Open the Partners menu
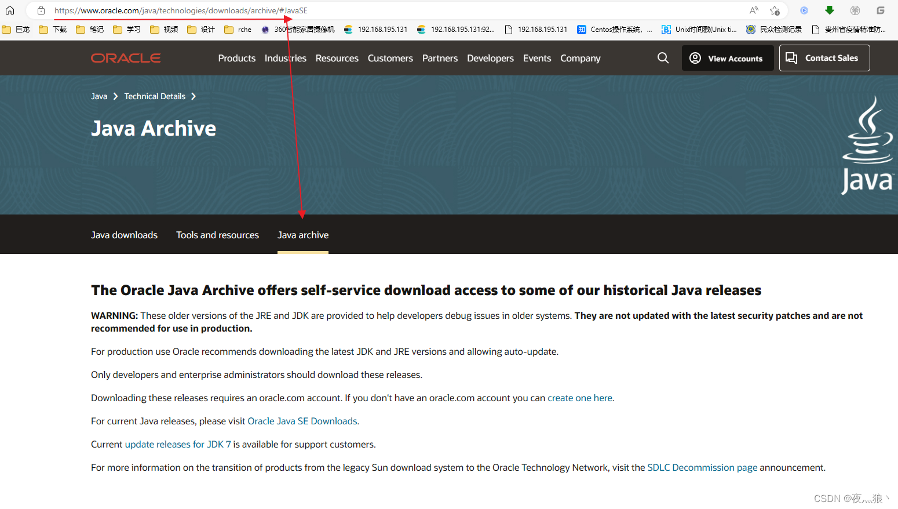The image size is (898, 509). (440, 58)
